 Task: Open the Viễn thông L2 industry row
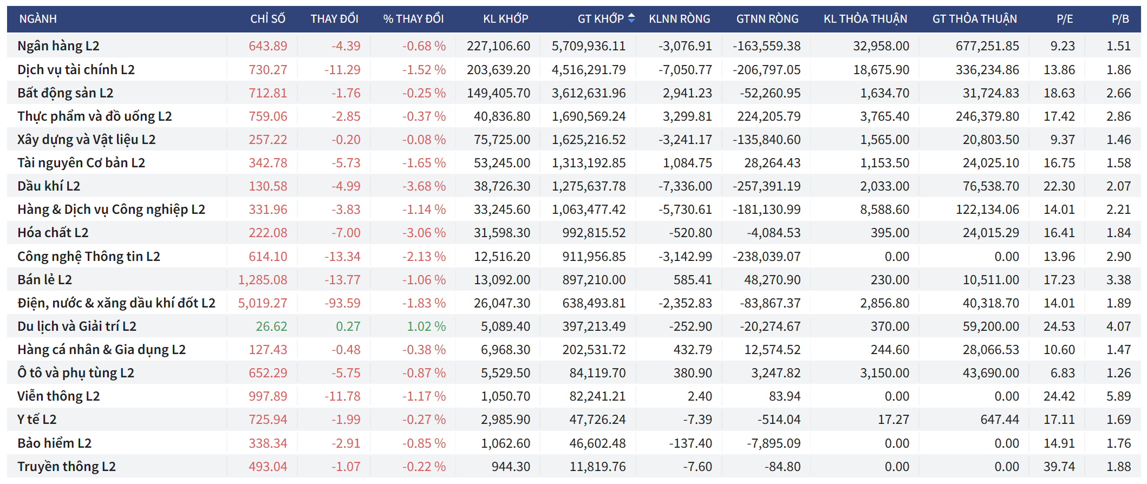58,396
